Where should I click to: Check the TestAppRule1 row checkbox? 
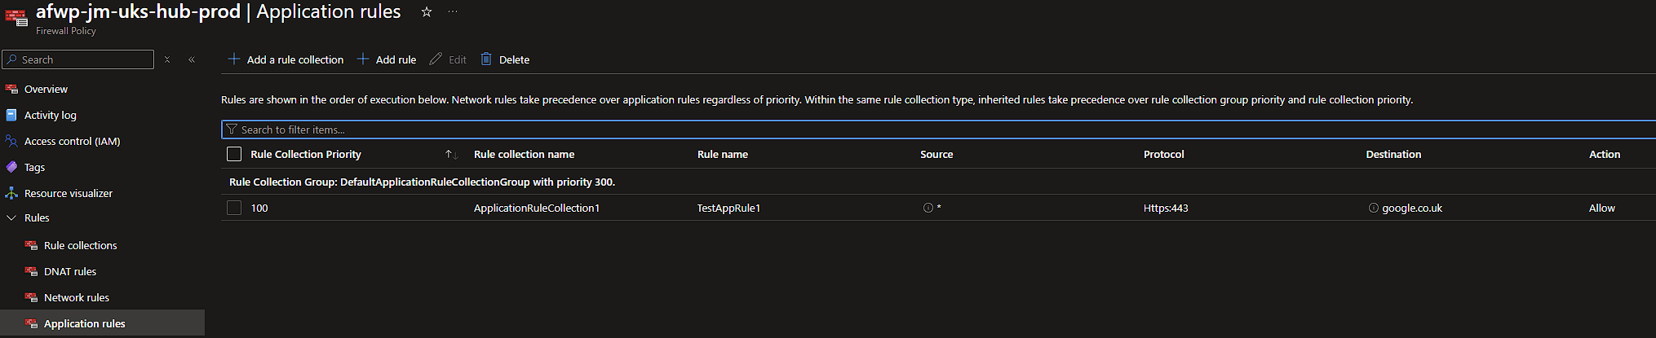(234, 208)
